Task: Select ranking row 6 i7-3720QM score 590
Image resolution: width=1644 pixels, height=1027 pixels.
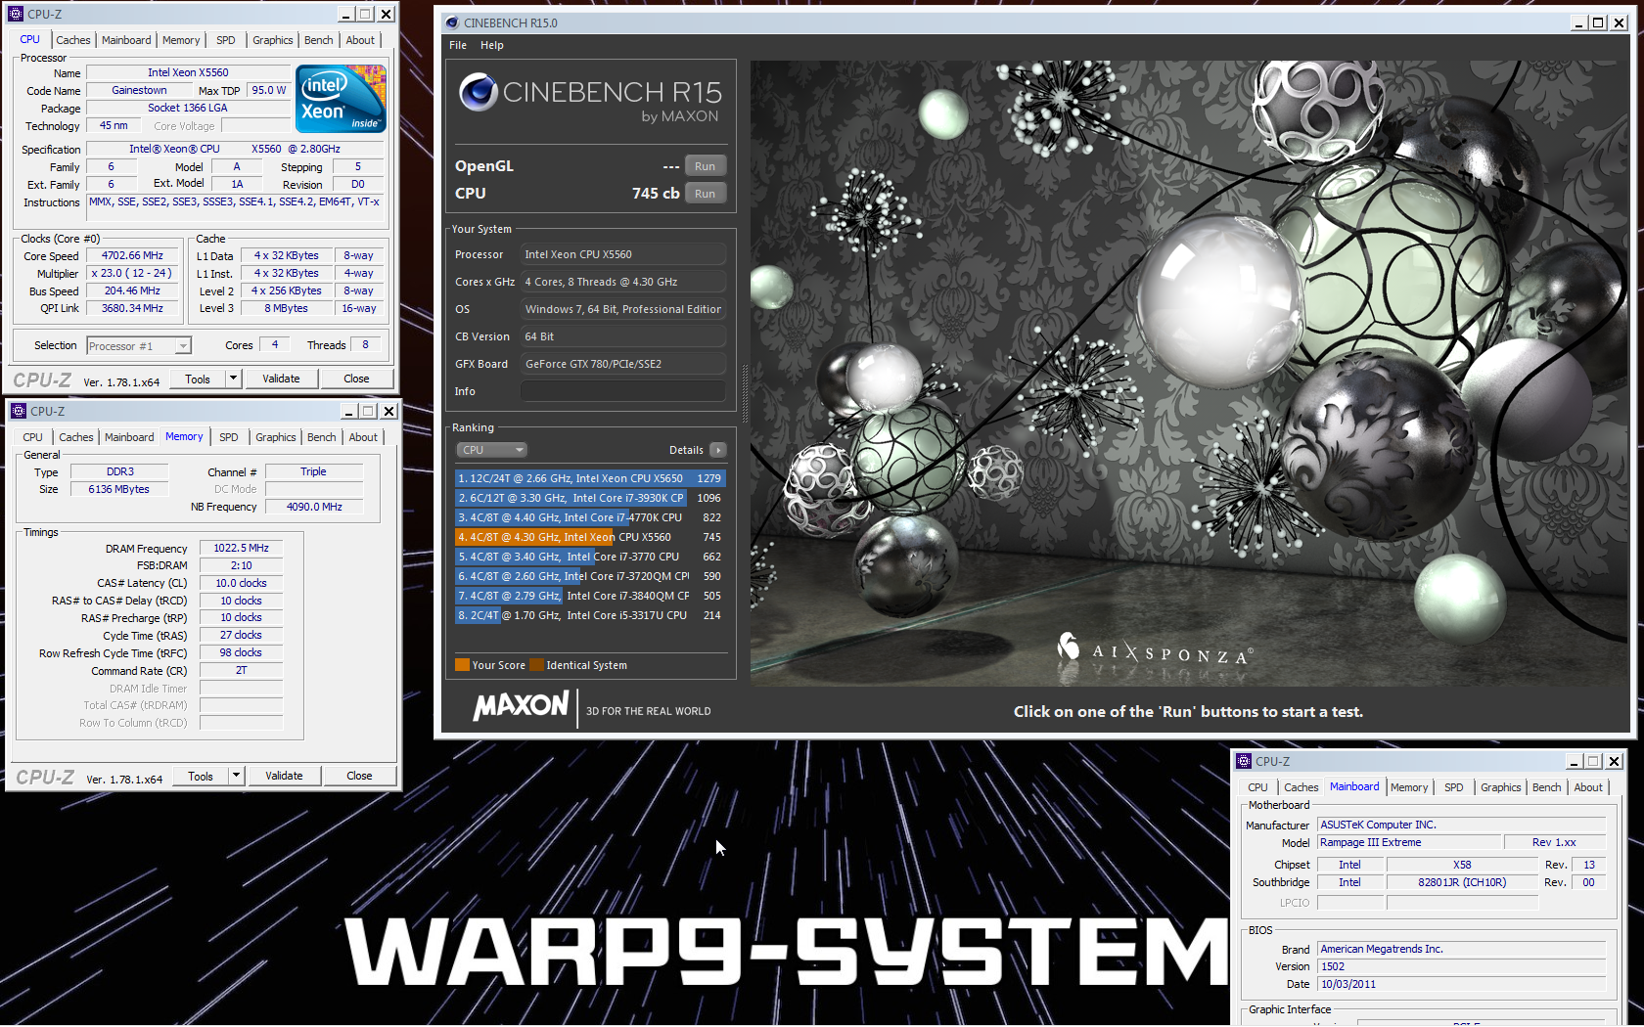Action: 590,576
